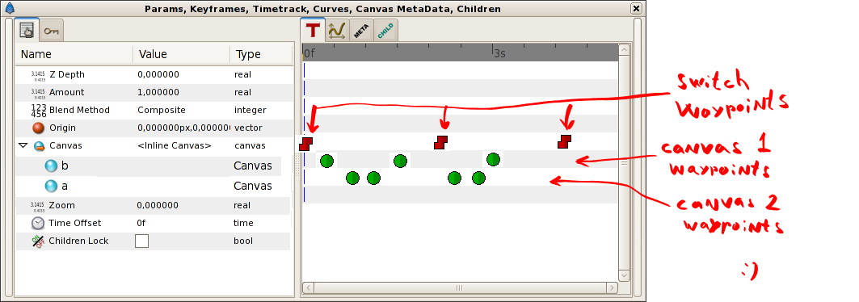859x302 pixels.
Task: Select the first red switch waypoint
Action: [306, 145]
